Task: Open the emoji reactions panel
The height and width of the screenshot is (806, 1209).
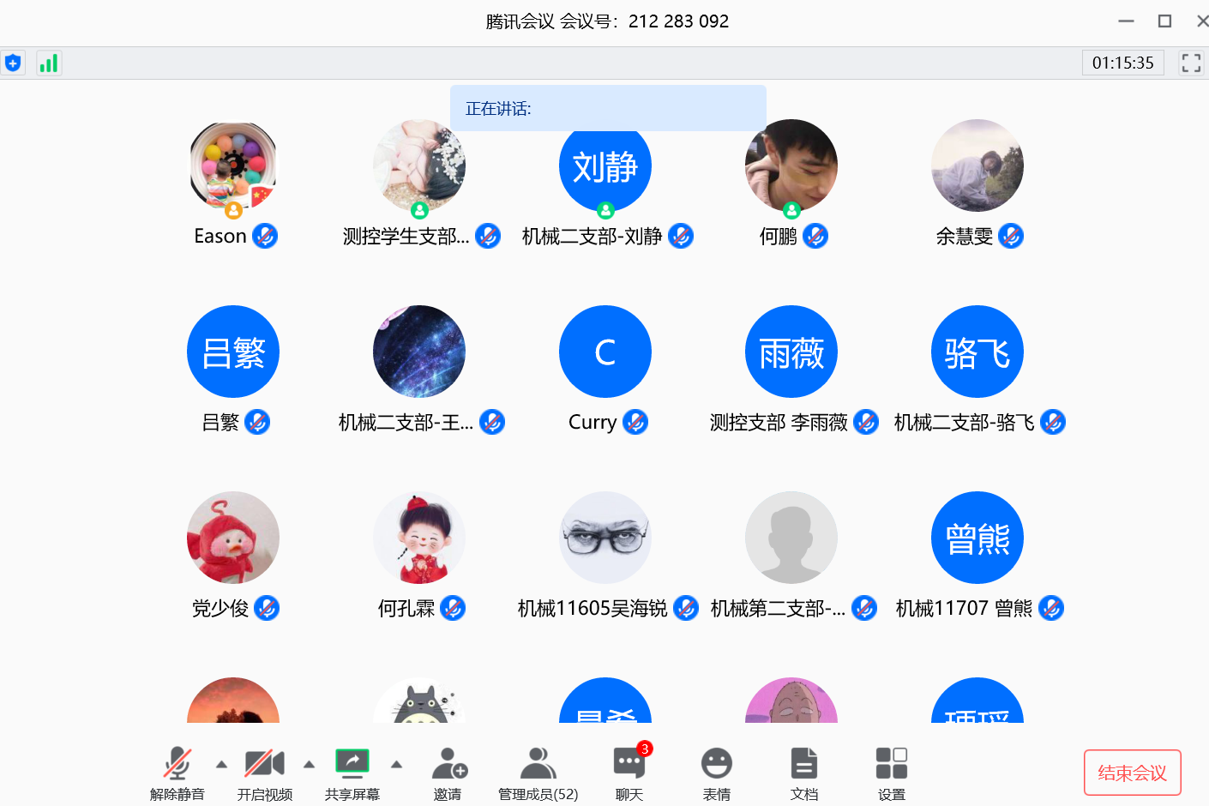Action: click(x=717, y=772)
